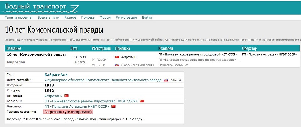Click the МПС / РР registration cell
Screen dimensions: 301x127
[98, 65]
